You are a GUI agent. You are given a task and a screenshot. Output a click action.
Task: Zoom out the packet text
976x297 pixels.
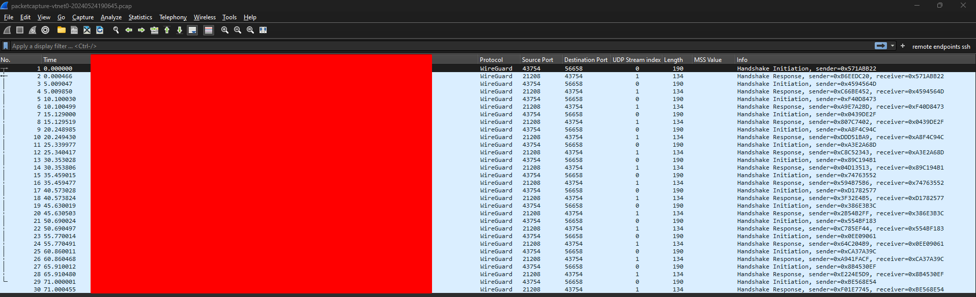pyautogui.click(x=238, y=30)
